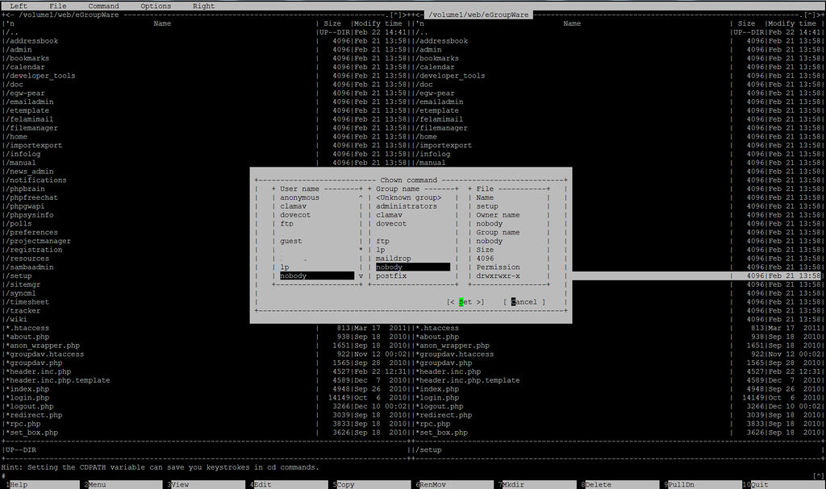
Task: Pick postfix in the Group name list
Action: point(391,276)
